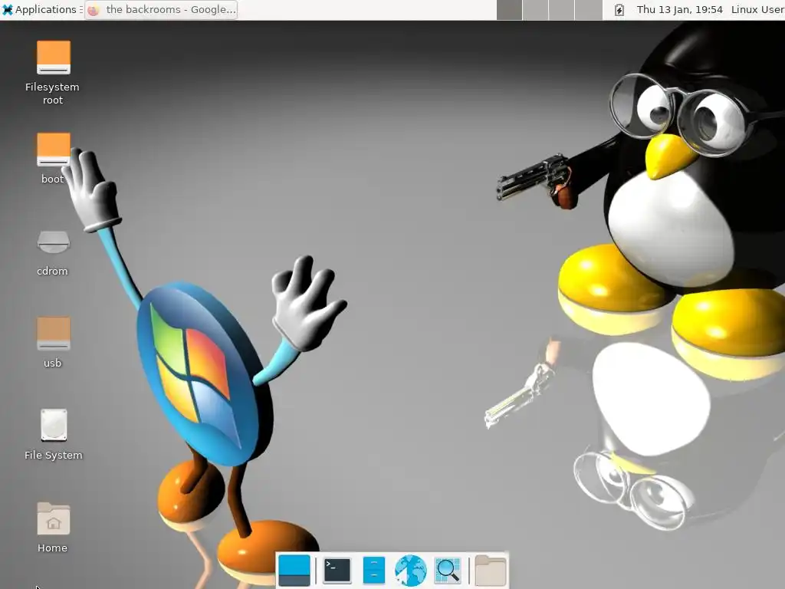Open File Manager from dock
The height and width of the screenshot is (589, 785).
pyautogui.click(x=373, y=571)
